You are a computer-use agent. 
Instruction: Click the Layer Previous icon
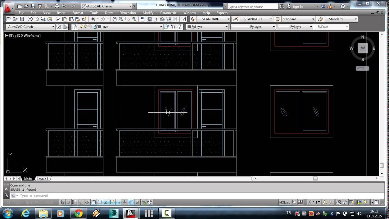coord(173,27)
